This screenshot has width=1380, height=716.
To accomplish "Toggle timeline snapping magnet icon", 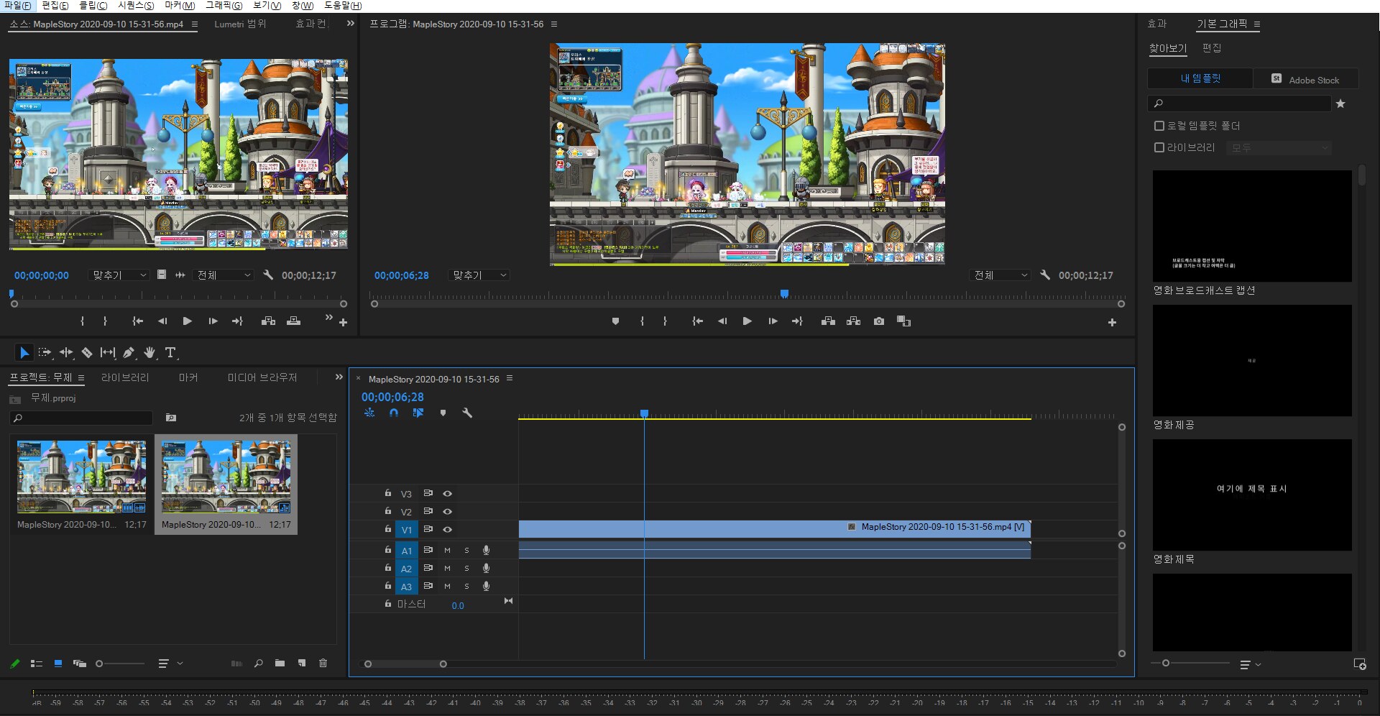I will pyautogui.click(x=393, y=413).
